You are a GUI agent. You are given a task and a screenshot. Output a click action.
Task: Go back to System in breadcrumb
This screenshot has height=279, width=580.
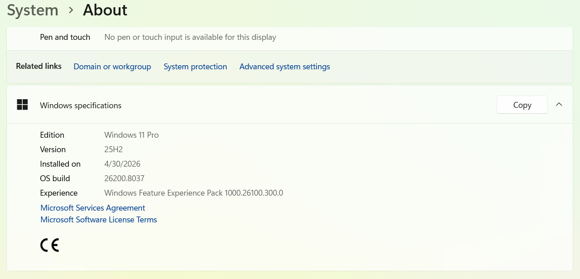[x=33, y=10]
